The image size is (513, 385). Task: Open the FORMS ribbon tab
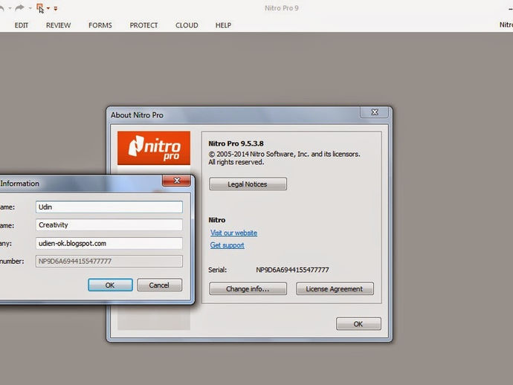100,25
